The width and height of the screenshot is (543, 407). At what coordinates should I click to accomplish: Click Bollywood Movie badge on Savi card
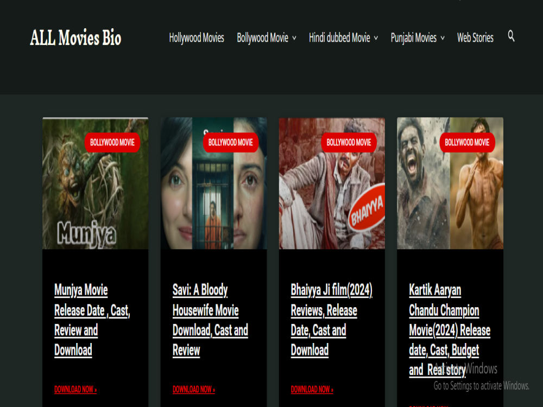(x=231, y=142)
